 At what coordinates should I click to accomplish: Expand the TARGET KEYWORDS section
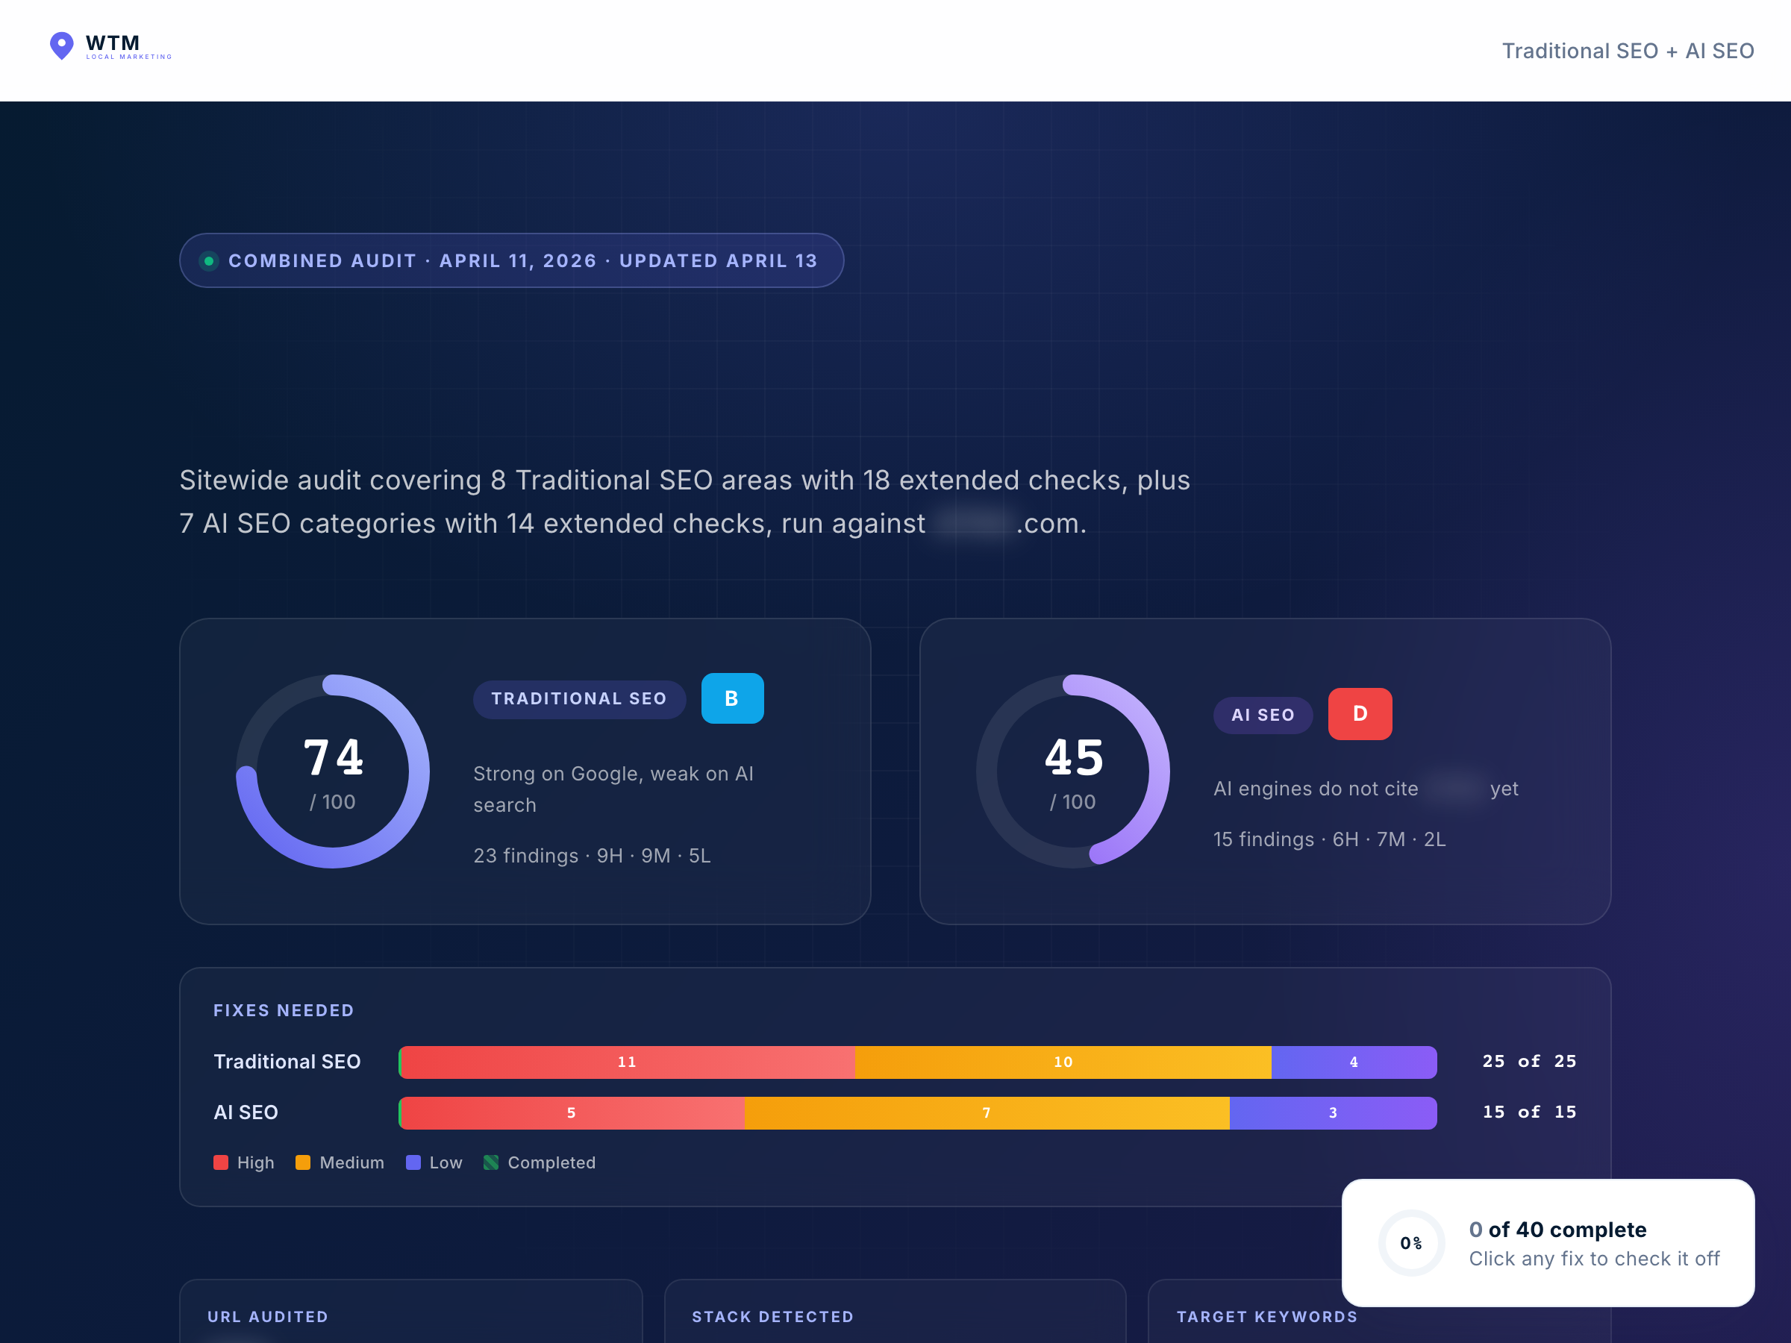click(x=1267, y=1316)
